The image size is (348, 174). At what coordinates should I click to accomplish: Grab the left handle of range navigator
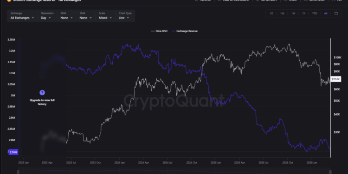[x=18, y=172]
